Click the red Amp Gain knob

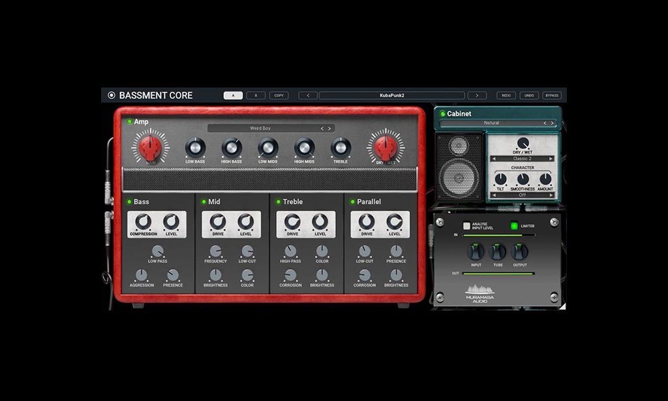pos(150,147)
